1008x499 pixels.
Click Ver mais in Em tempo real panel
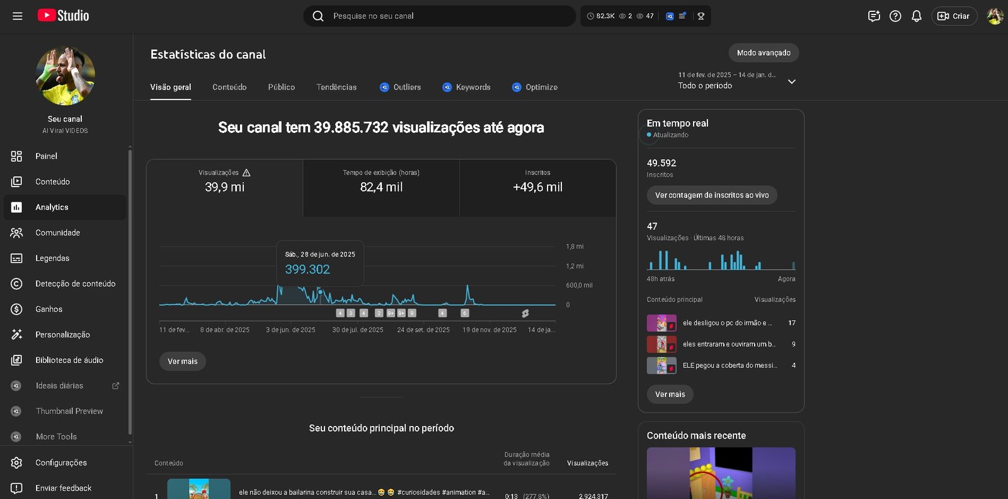(670, 394)
